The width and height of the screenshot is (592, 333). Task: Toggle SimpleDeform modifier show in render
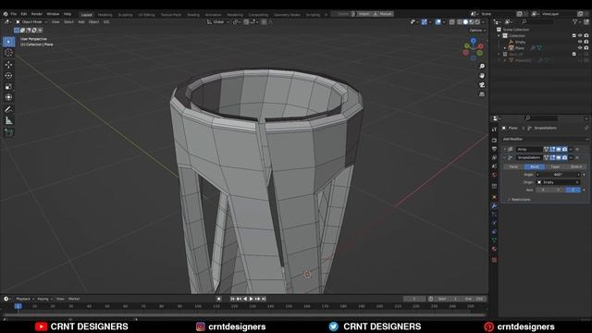[565, 157]
